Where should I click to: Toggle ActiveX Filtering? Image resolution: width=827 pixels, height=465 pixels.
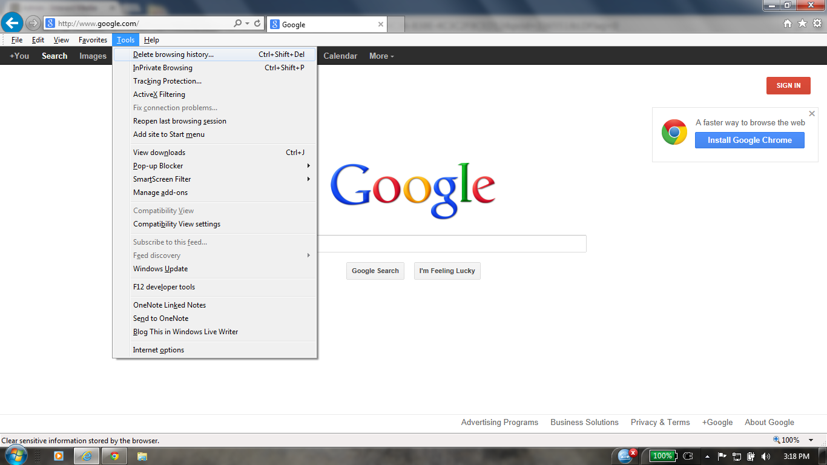215,94
